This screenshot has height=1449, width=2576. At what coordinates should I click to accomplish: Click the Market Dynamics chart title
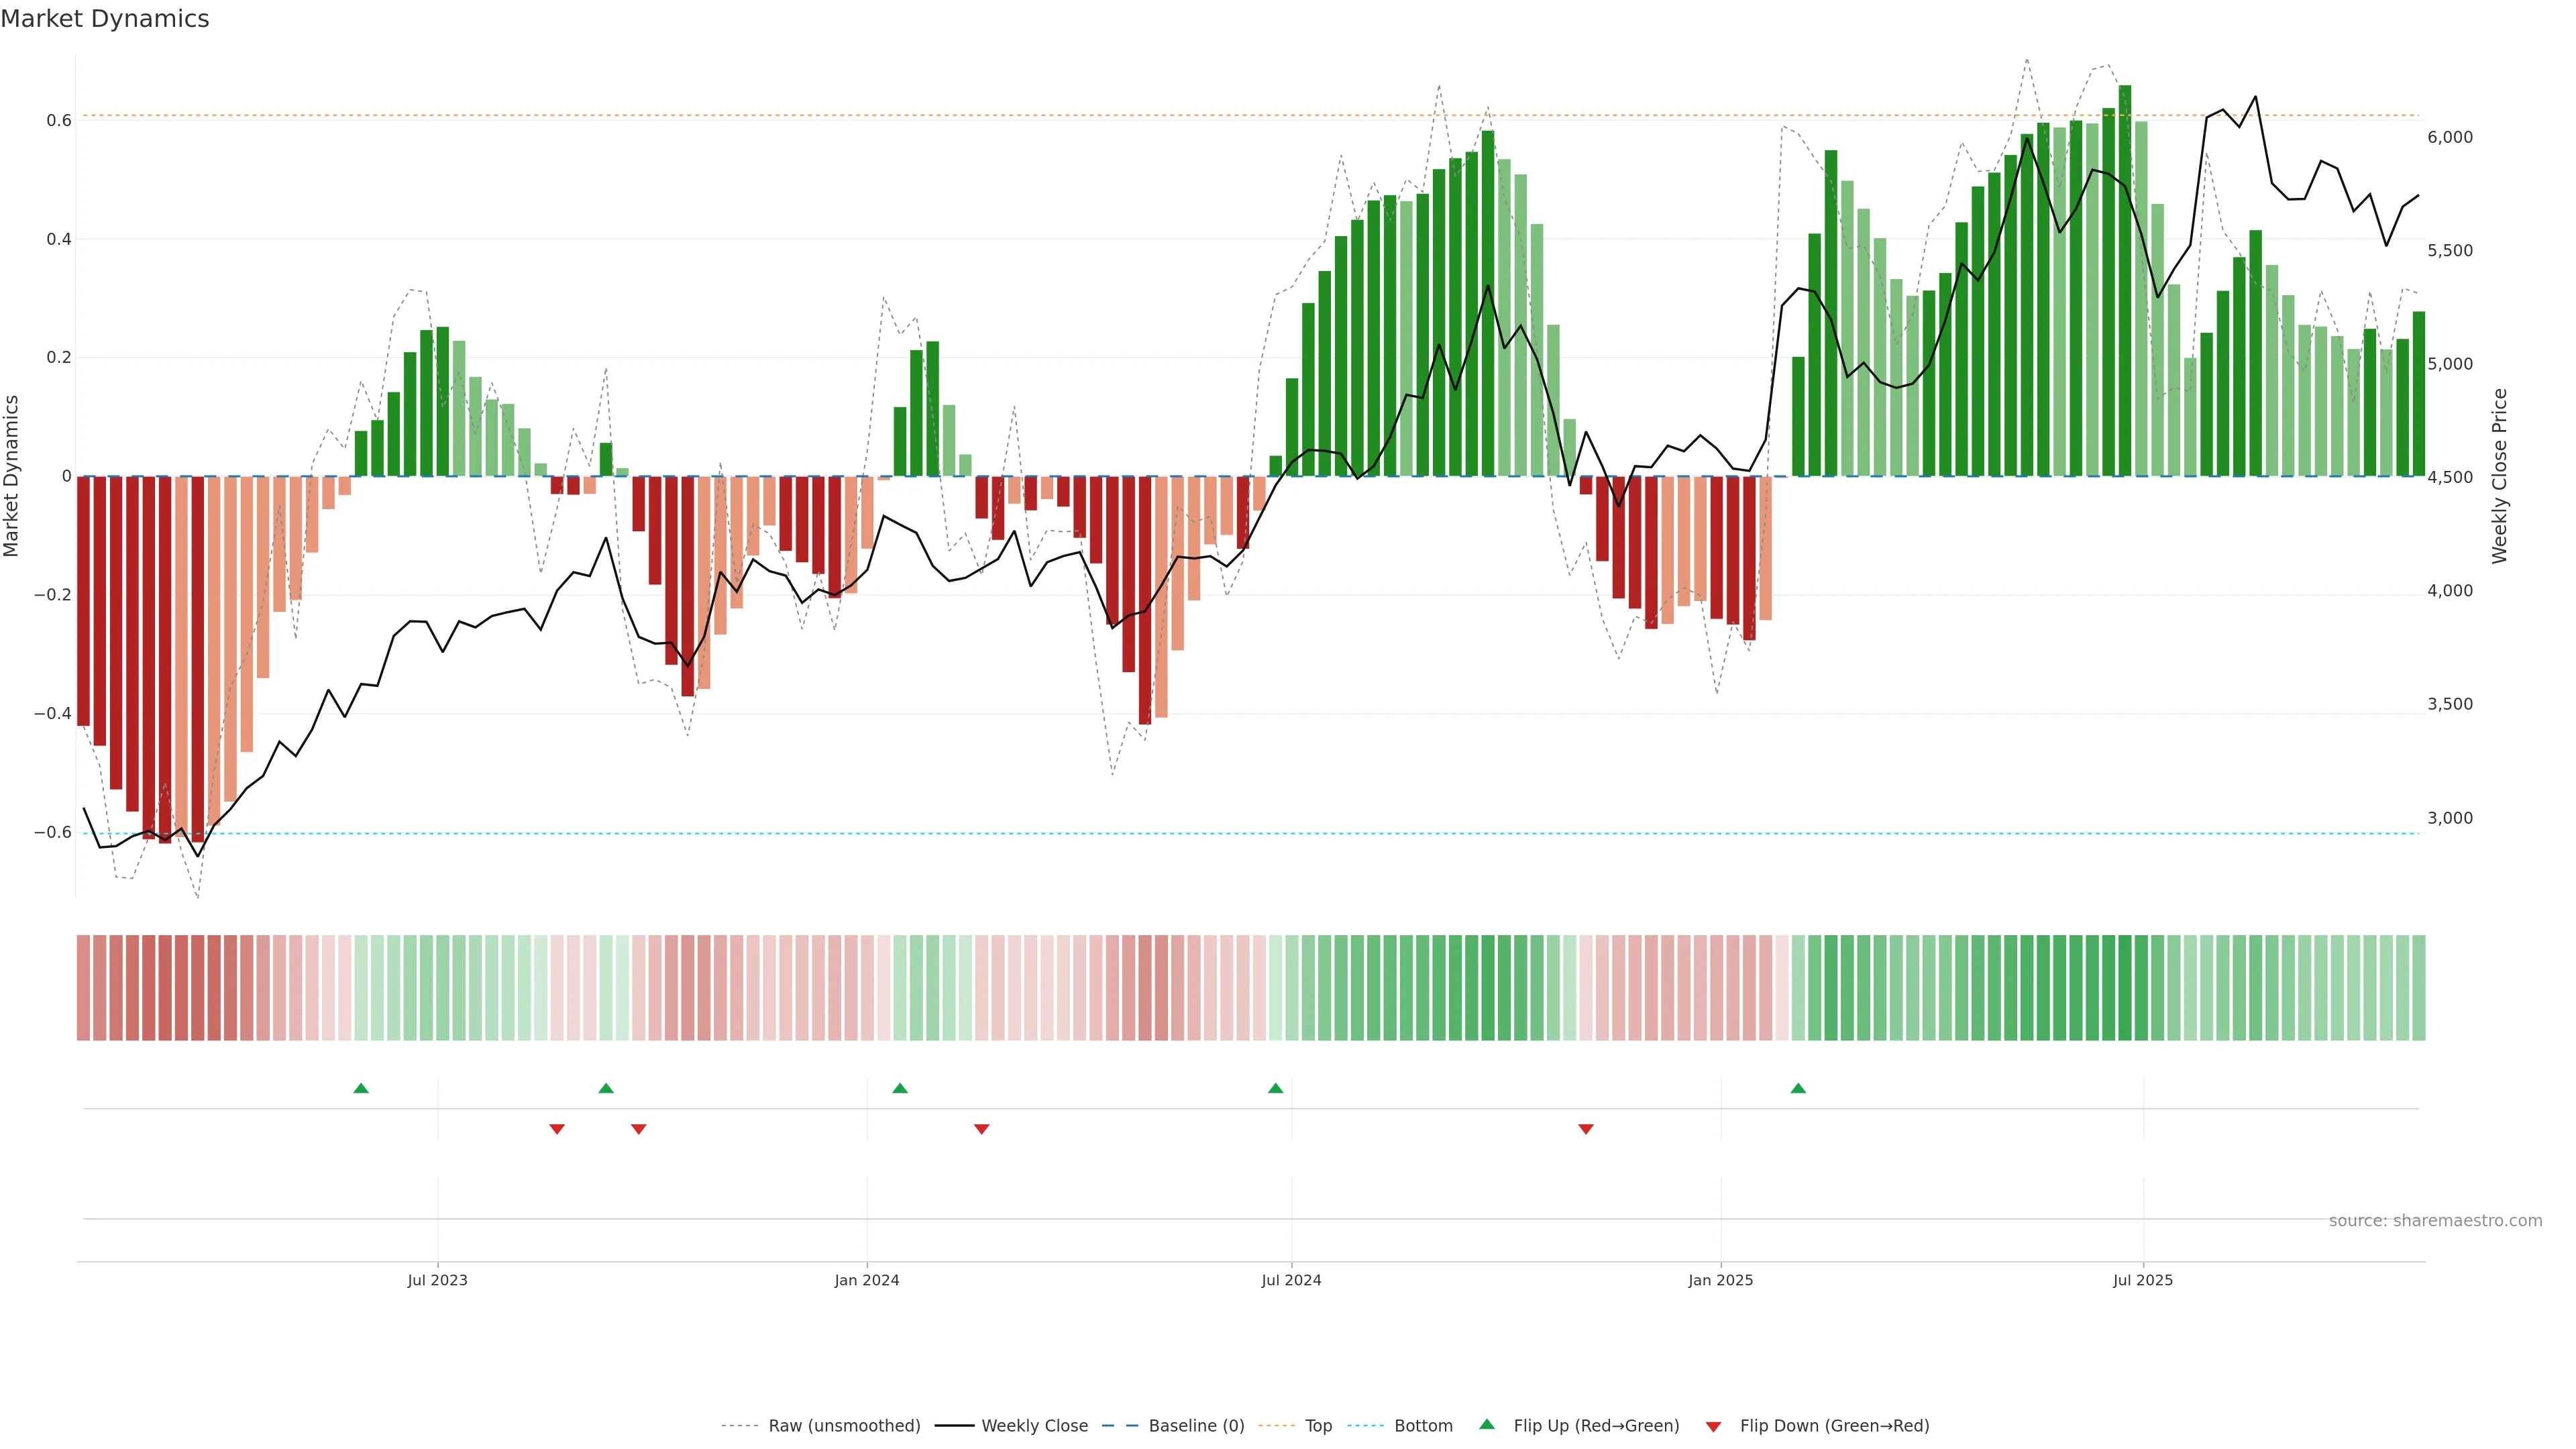(x=105, y=19)
